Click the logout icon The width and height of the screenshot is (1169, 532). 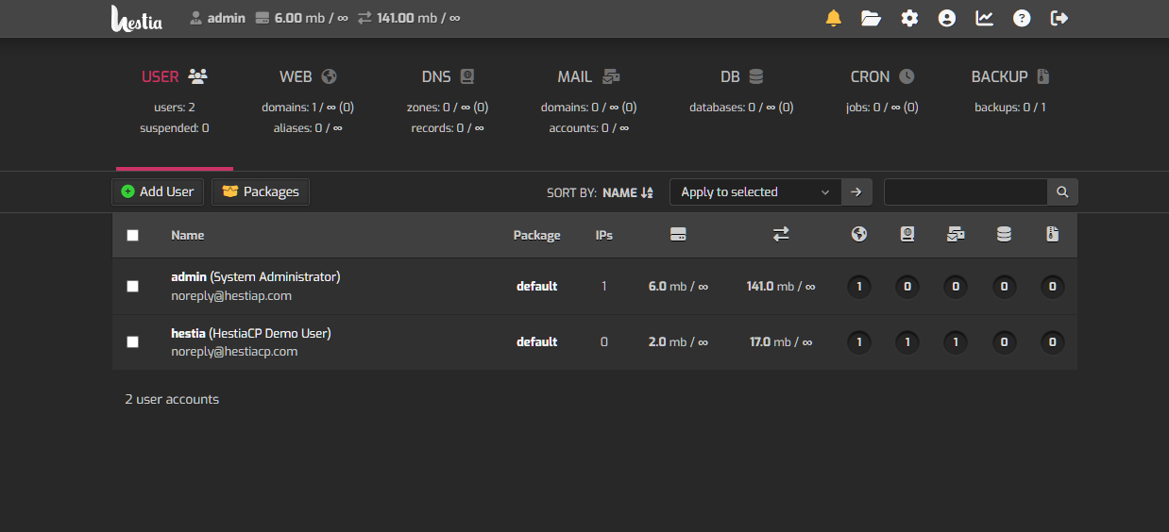click(x=1059, y=18)
